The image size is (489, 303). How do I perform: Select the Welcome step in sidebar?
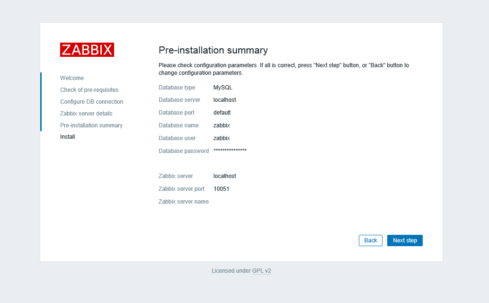click(72, 78)
